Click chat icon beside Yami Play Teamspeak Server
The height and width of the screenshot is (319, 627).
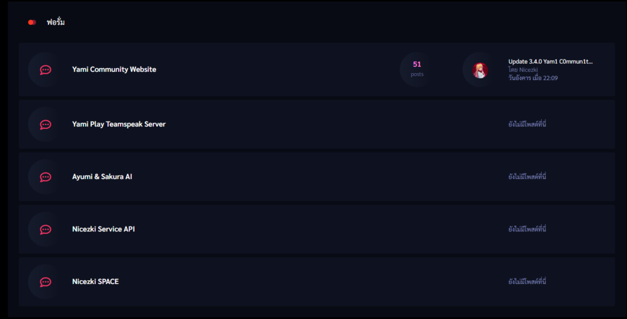click(45, 124)
